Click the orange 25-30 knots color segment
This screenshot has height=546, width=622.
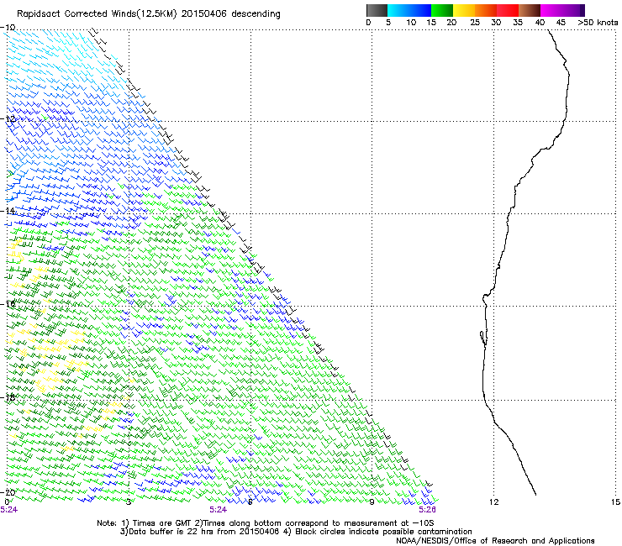click(x=486, y=10)
